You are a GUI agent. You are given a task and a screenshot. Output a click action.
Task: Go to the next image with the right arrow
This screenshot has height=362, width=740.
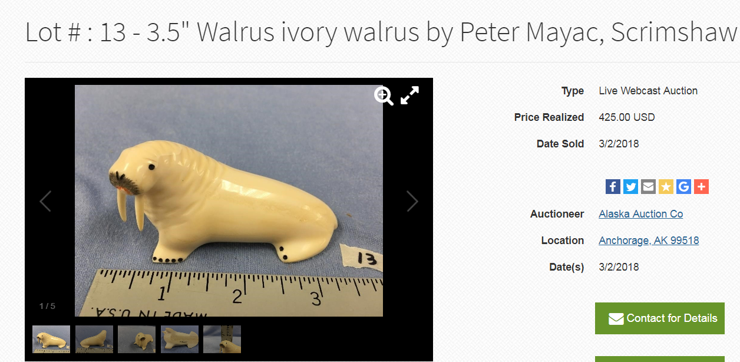[x=412, y=202]
